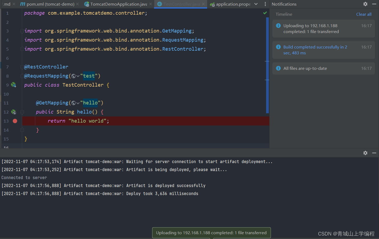The width and height of the screenshot is (379, 239).
Task: Expand URL dropdown arrow beside "hello"
Action: click(x=78, y=103)
